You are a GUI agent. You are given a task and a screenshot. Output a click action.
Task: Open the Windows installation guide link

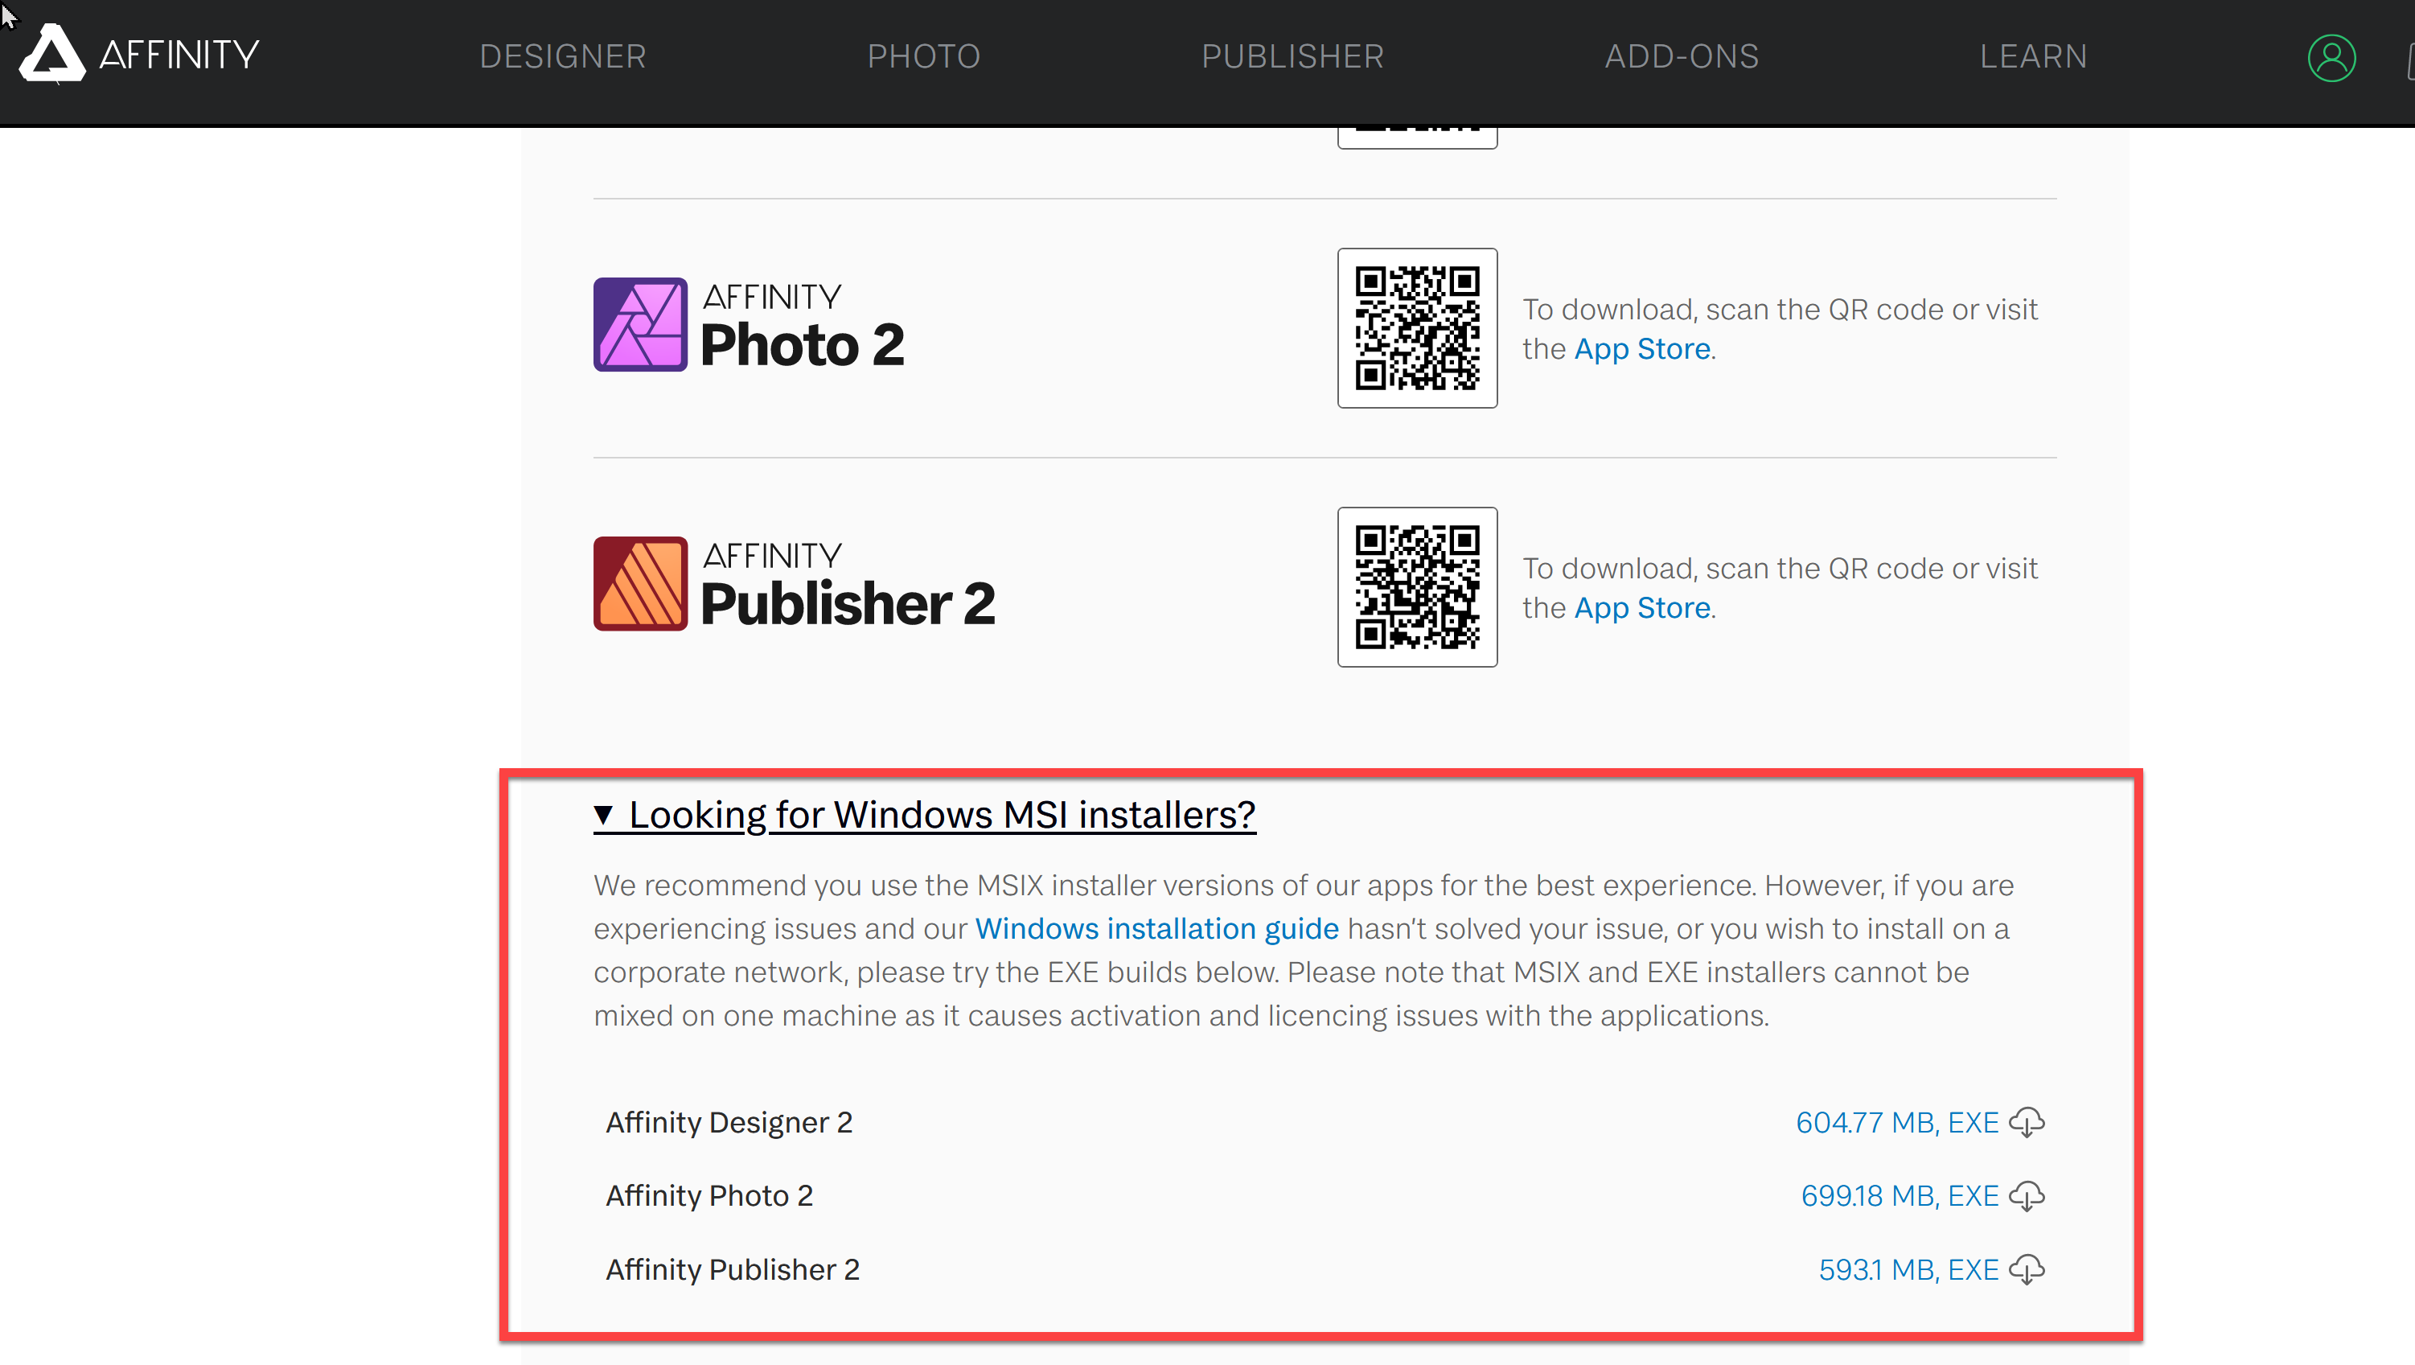tap(1156, 928)
